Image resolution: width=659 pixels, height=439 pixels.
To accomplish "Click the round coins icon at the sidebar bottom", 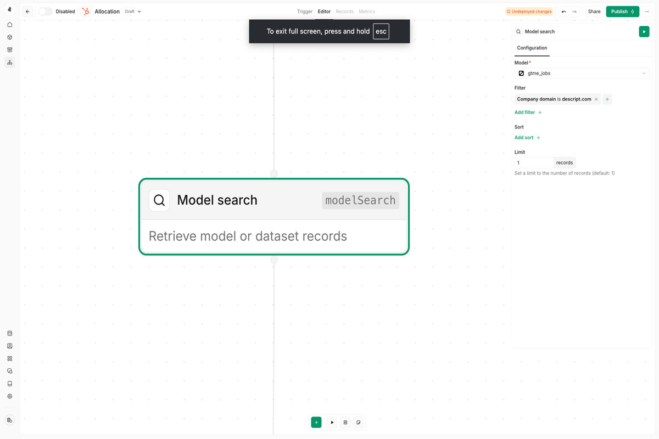I will (x=9, y=420).
